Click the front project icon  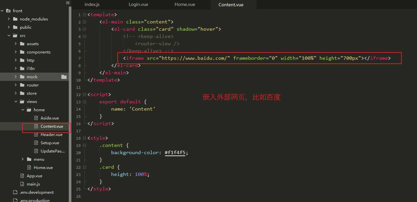(x=8, y=11)
